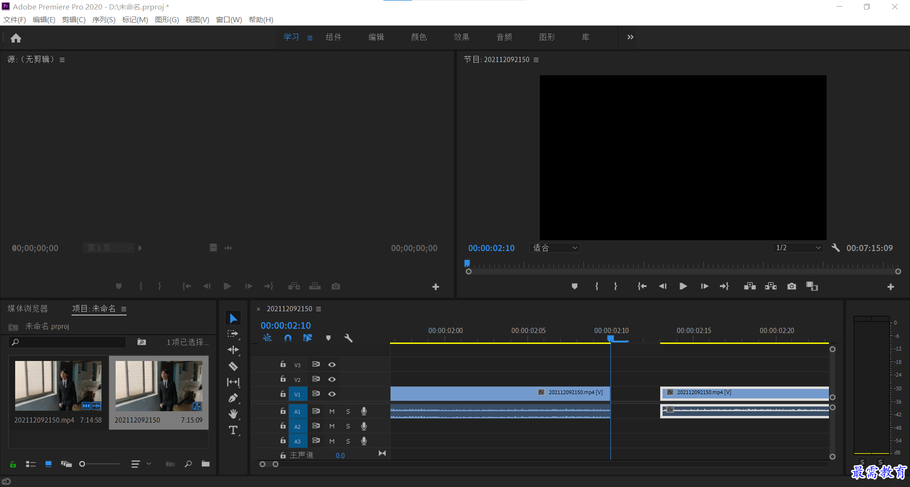Go to Out point in program monitor
The height and width of the screenshot is (487, 910).
pos(724,286)
